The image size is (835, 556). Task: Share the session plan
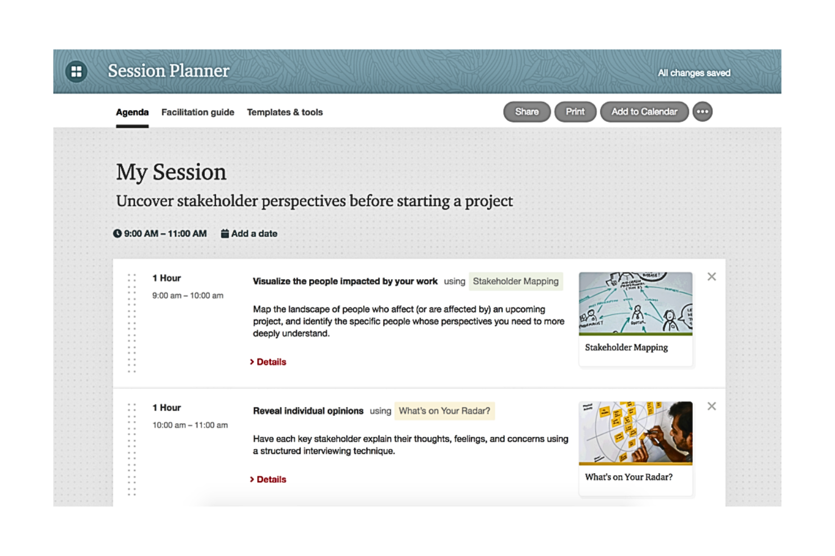pyautogui.click(x=526, y=112)
